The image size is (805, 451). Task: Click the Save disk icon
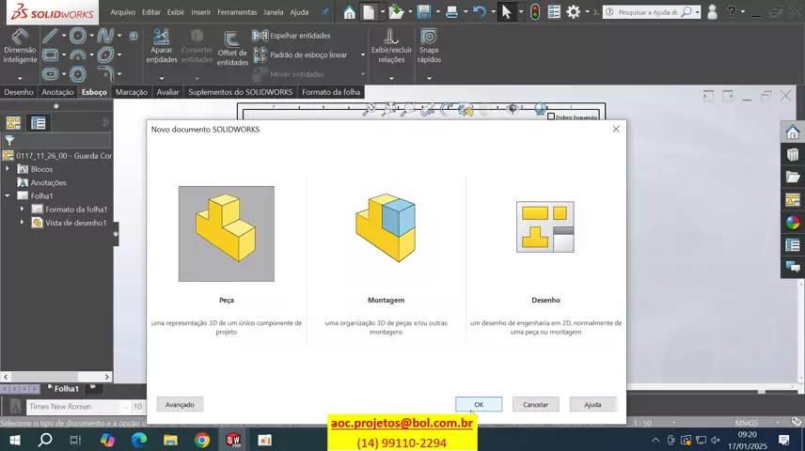(423, 12)
